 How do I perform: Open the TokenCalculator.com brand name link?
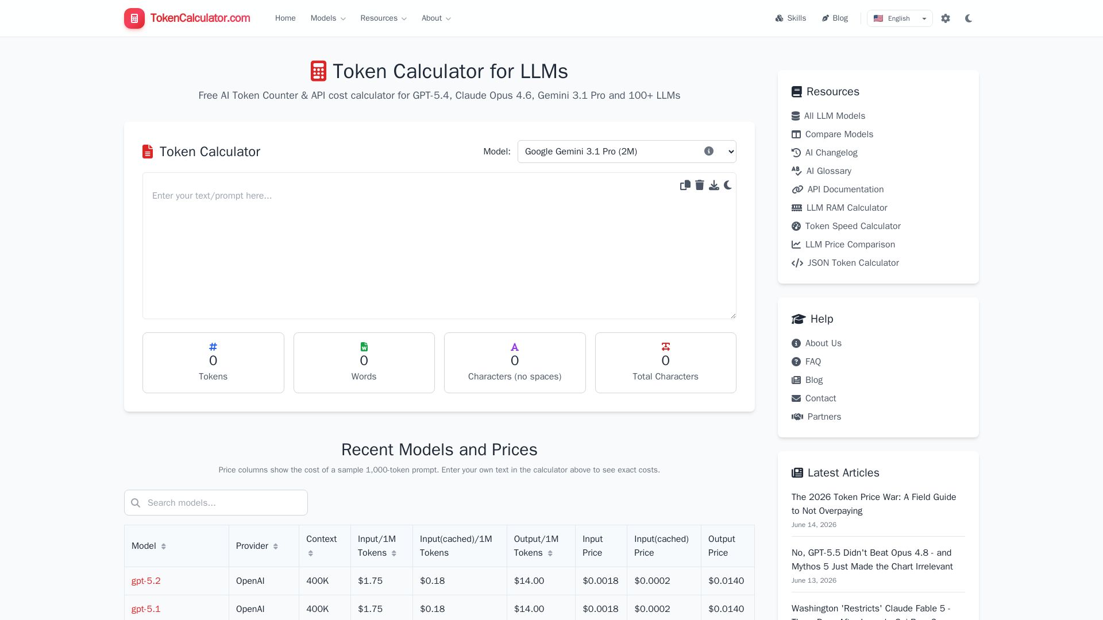point(200,18)
